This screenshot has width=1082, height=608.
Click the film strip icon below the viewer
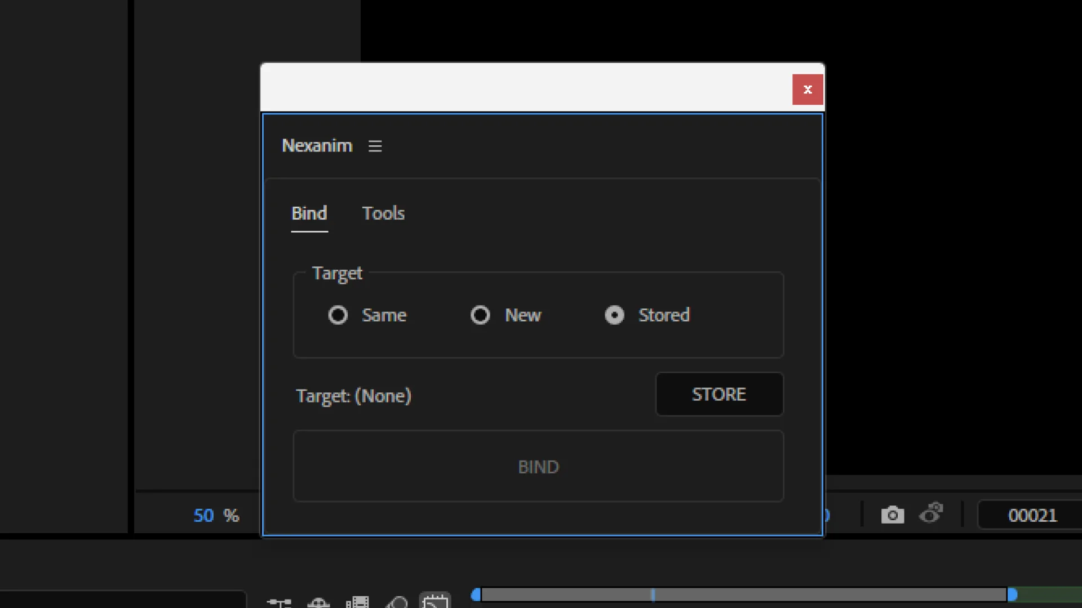click(358, 601)
